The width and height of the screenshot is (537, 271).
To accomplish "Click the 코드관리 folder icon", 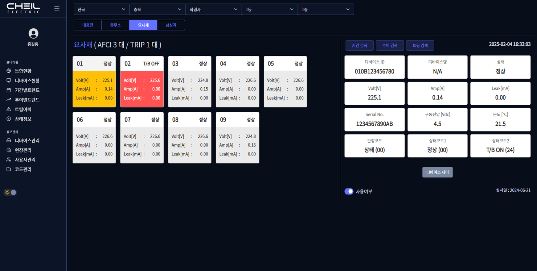I will click(9, 169).
